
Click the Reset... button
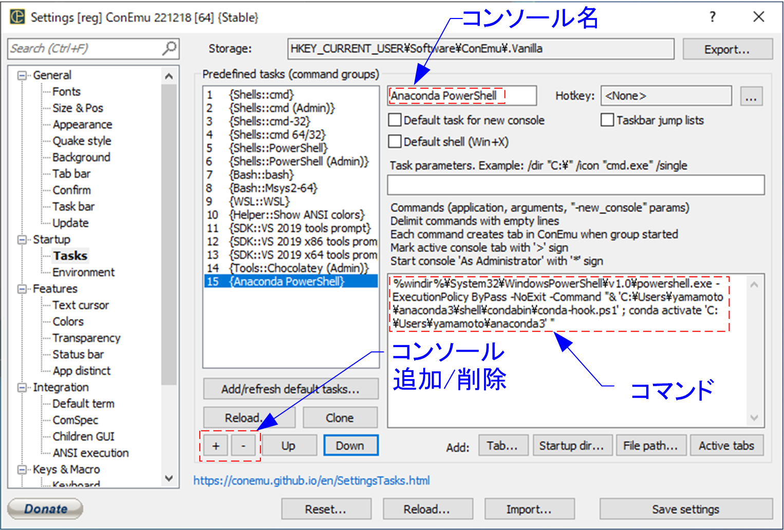point(326,509)
